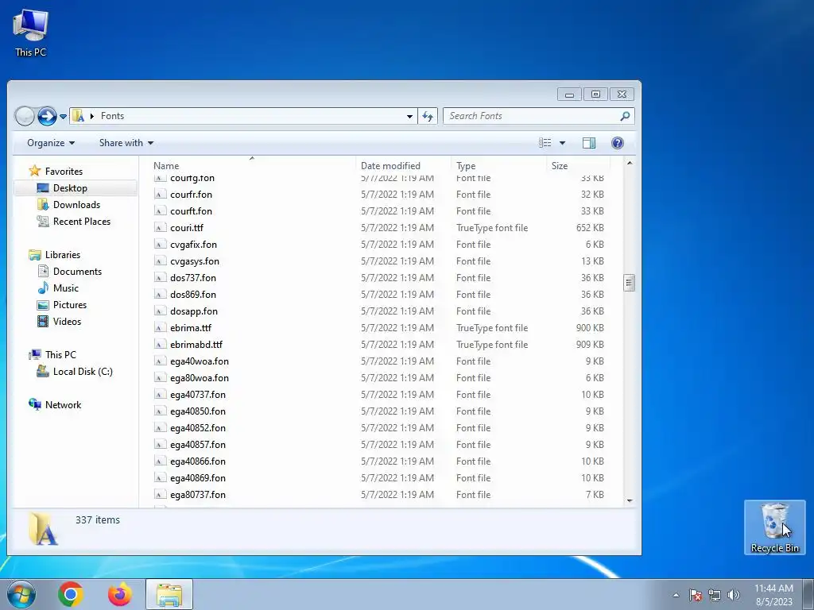Select the ega40737.fon file icon
This screenshot has width=814, height=610.
160,395
